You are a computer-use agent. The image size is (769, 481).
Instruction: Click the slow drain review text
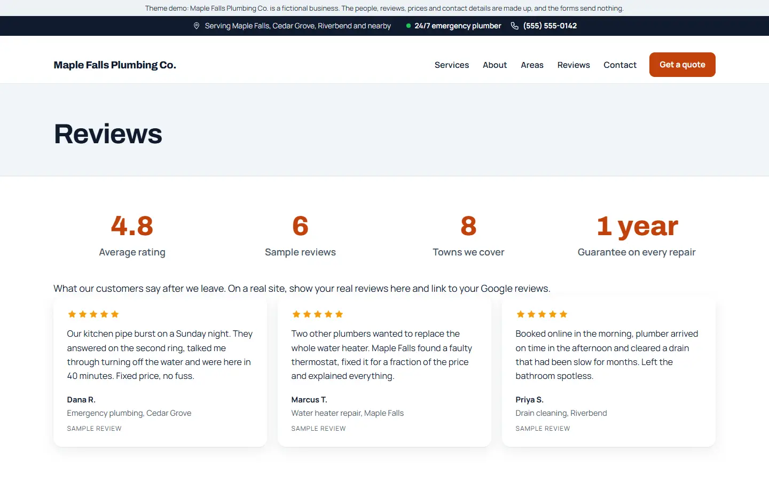607,355
